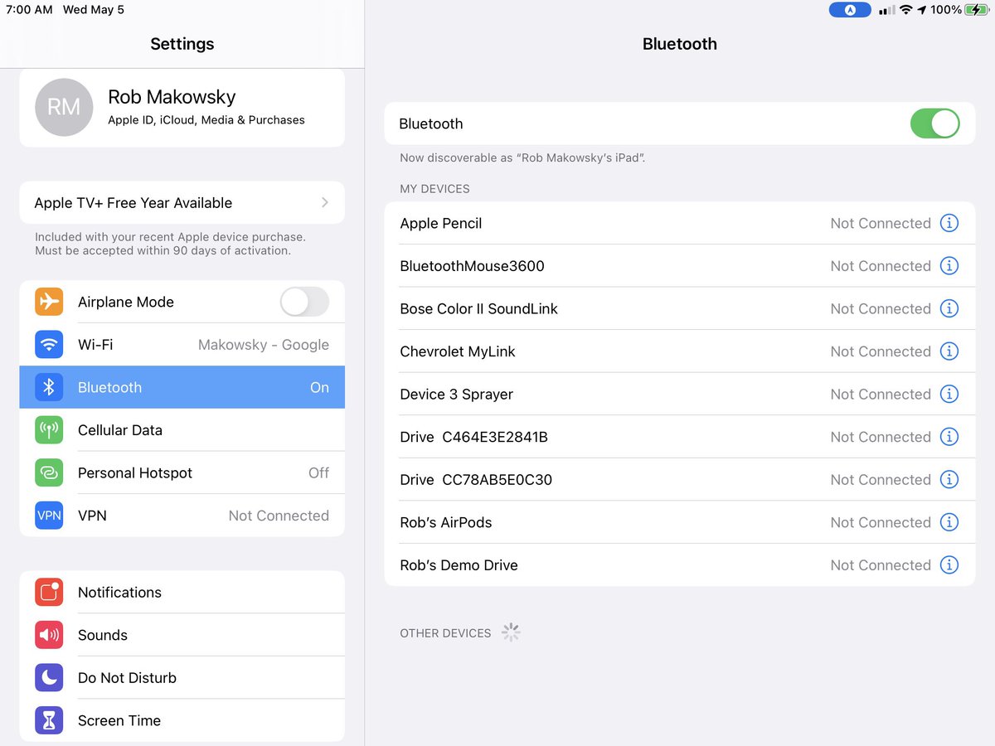Show info for Bose Color II SoundLink
995x746 pixels.
pos(949,308)
